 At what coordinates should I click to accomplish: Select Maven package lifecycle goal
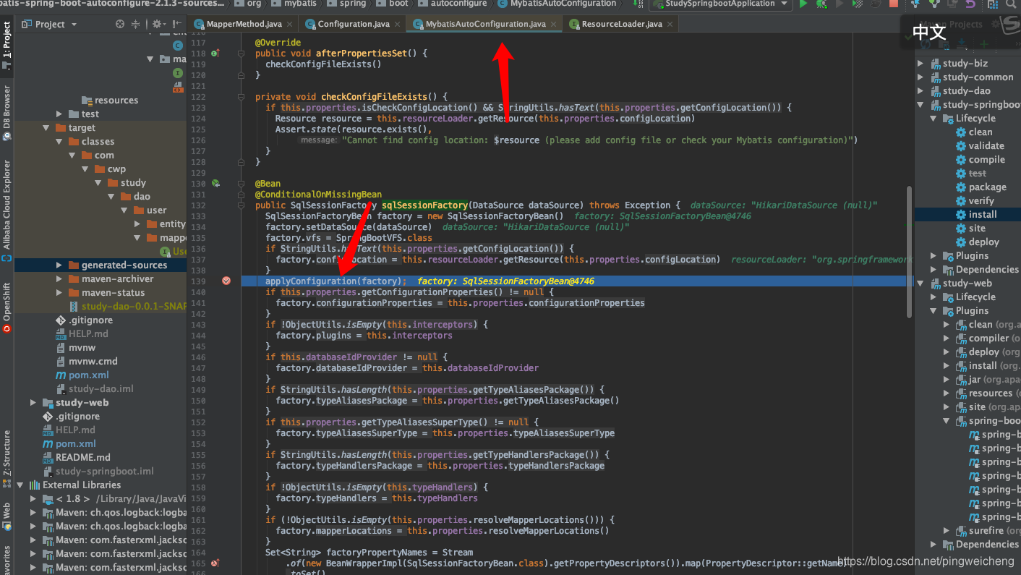pos(988,187)
